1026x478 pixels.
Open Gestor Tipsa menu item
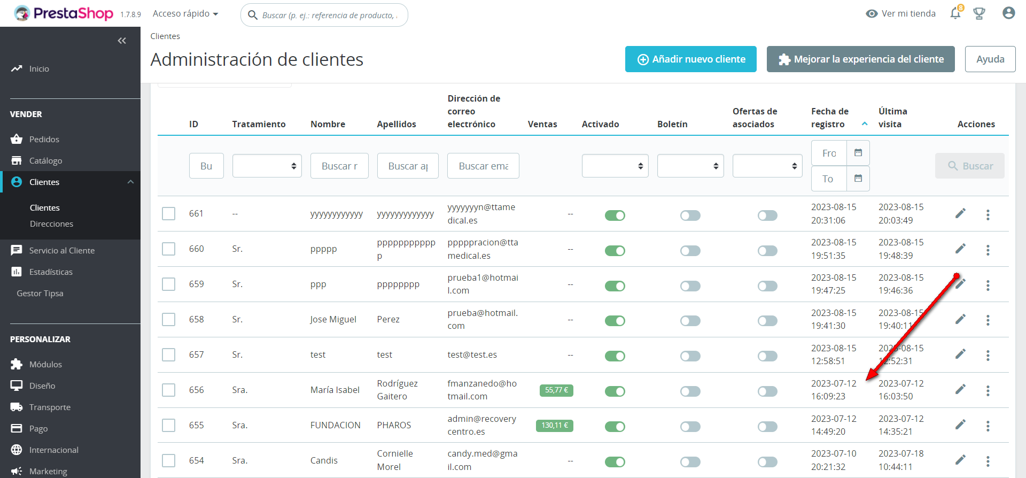(40, 293)
